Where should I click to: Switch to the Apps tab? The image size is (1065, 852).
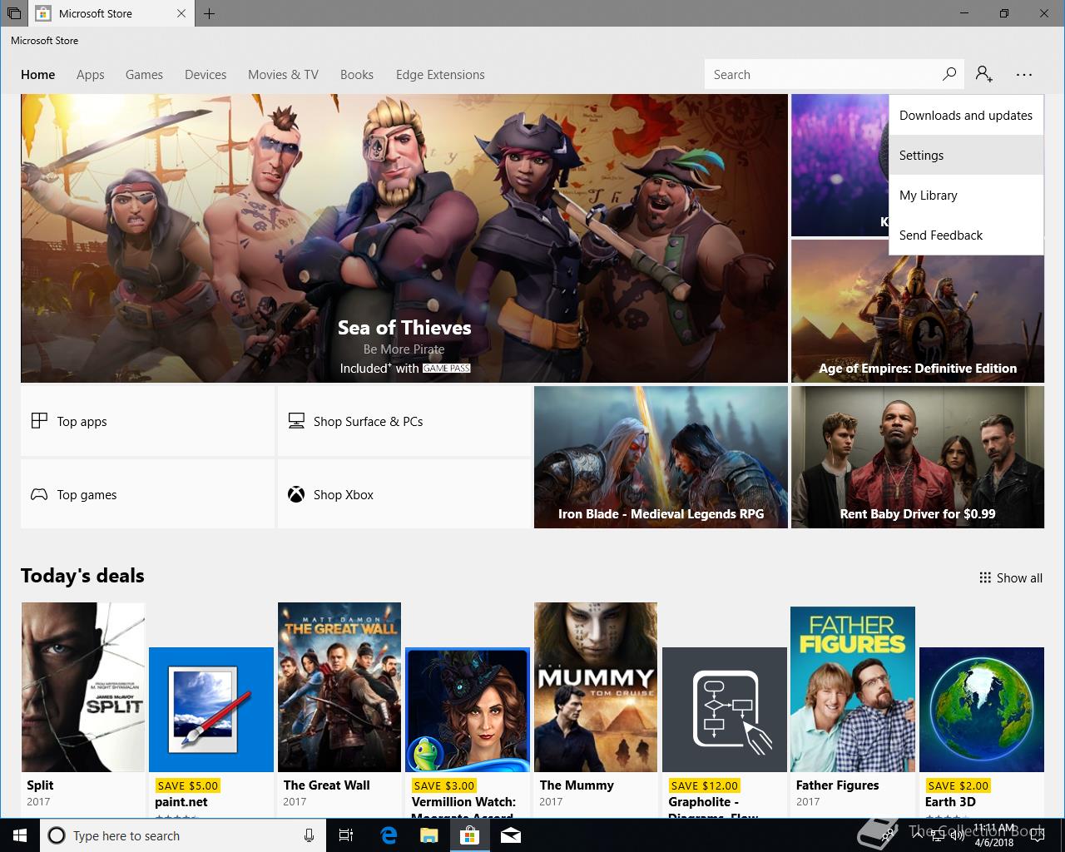(91, 74)
